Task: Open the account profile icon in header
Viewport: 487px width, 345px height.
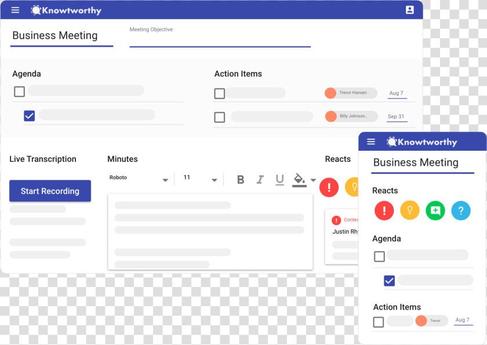Action: (x=410, y=10)
